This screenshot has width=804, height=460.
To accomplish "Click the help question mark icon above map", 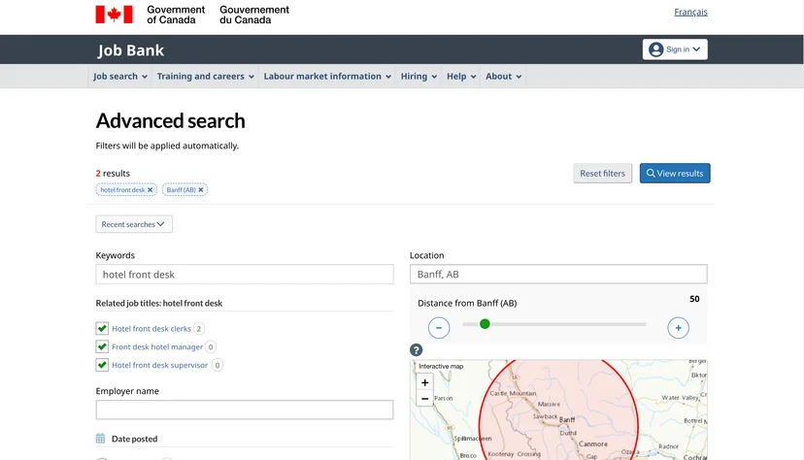I will pos(416,350).
